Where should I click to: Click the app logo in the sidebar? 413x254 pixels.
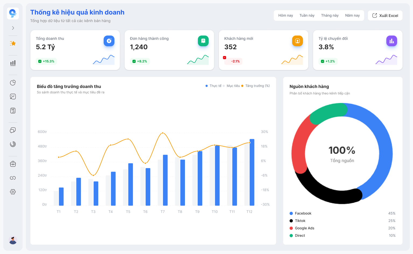[x=13, y=13]
